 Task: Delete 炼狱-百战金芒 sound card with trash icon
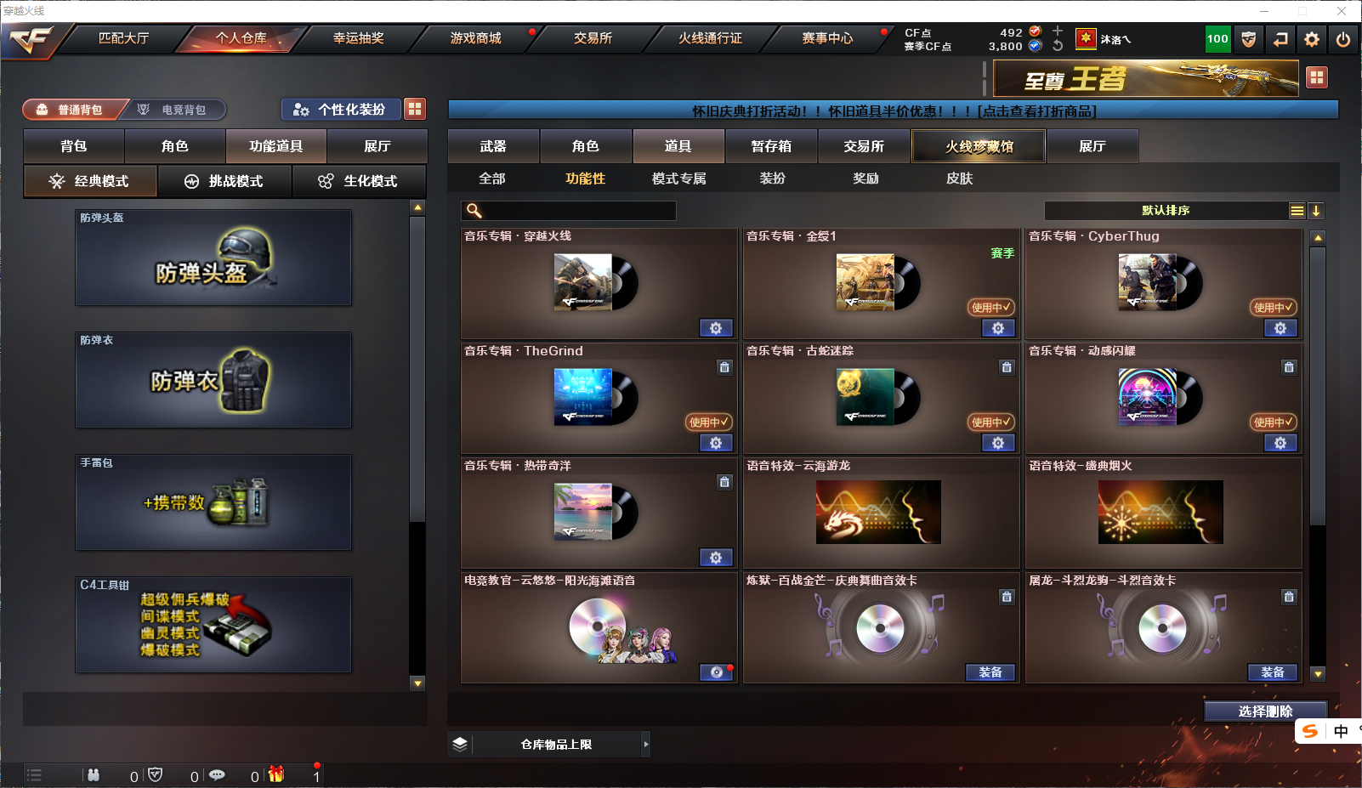click(x=1007, y=597)
